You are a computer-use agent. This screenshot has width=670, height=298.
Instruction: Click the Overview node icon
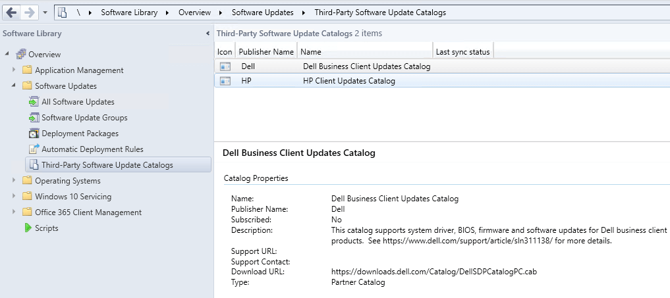click(21, 54)
